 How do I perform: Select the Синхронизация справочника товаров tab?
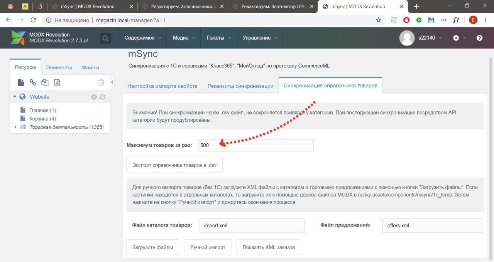(x=330, y=86)
